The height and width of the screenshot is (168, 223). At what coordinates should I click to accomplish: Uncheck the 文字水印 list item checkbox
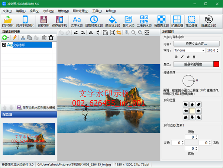point(4,45)
